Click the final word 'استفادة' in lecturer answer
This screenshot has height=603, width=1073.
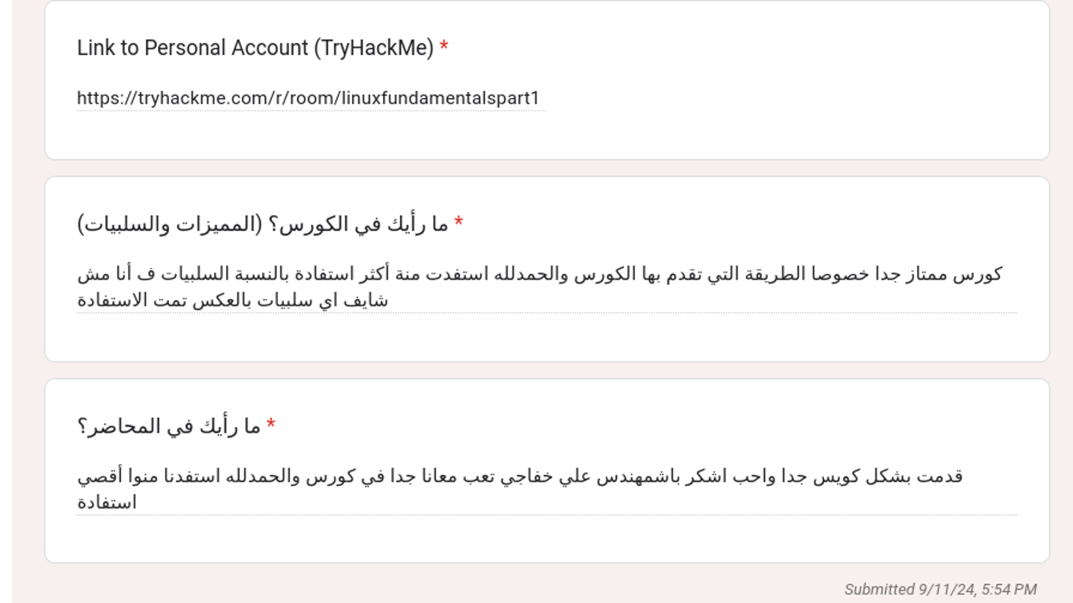[x=107, y=502]
